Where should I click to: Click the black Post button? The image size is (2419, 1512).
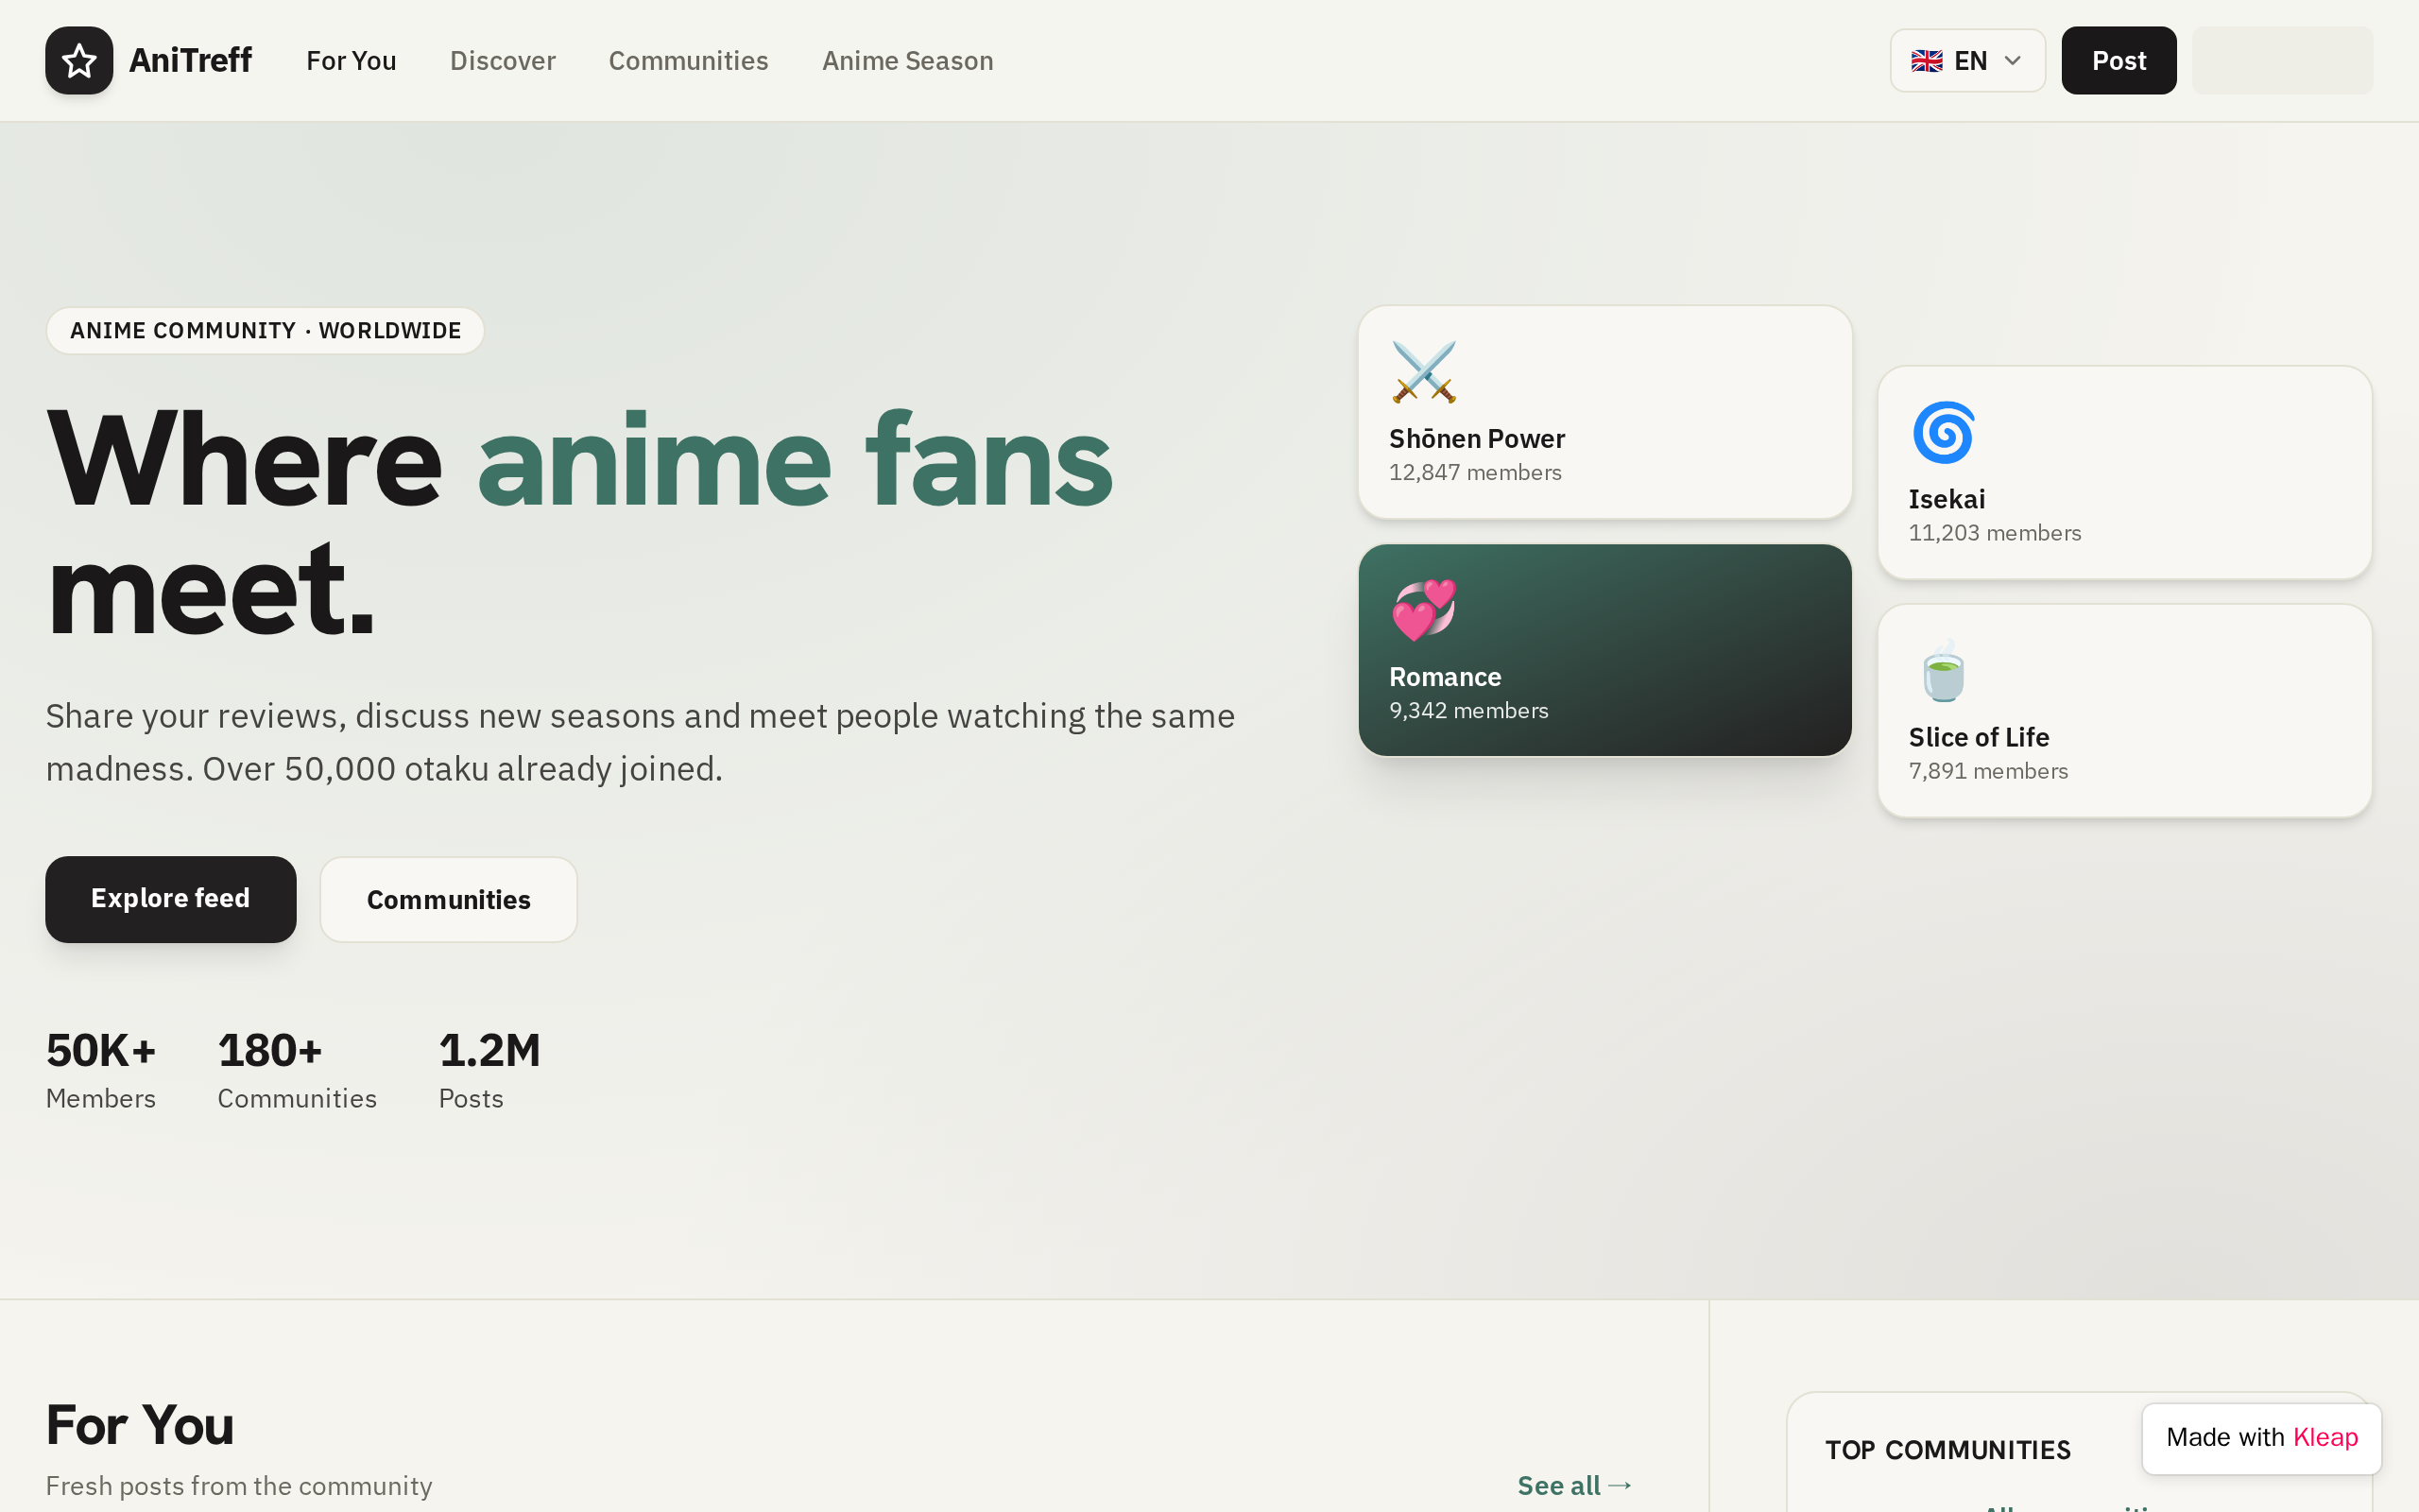coord(2119,61)
